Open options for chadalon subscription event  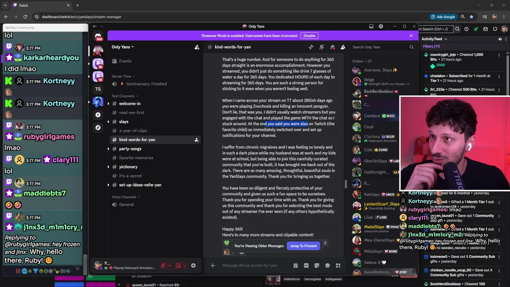[499, 76]
